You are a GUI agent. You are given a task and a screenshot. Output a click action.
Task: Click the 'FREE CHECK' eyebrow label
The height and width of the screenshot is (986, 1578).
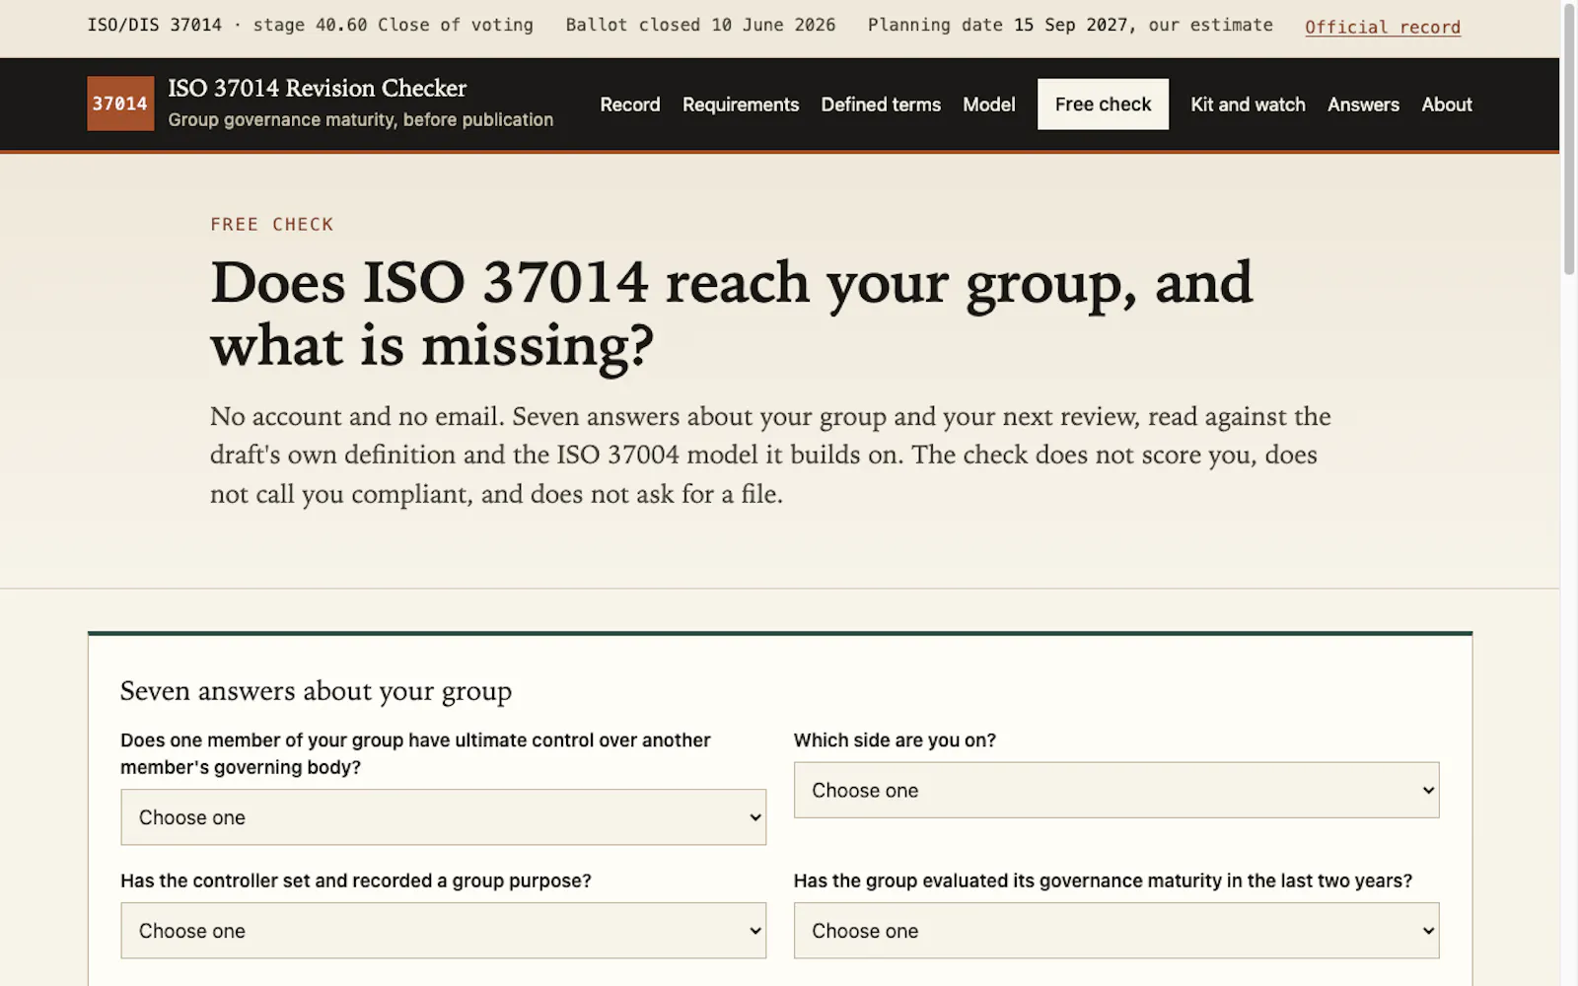272,224
